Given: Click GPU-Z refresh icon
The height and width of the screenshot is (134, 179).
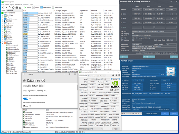Looking at the screenshot, I should [x=116, y=75].
